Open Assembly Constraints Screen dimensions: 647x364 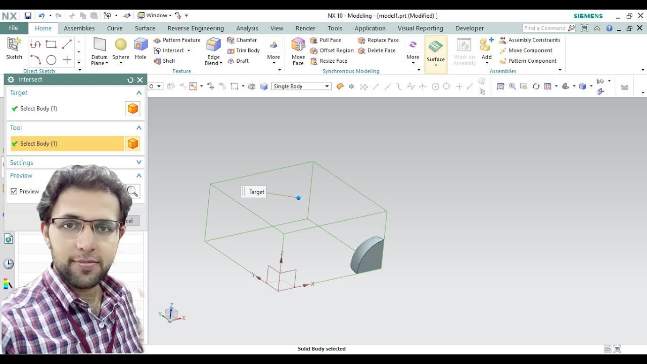click(x=530, y=40)
